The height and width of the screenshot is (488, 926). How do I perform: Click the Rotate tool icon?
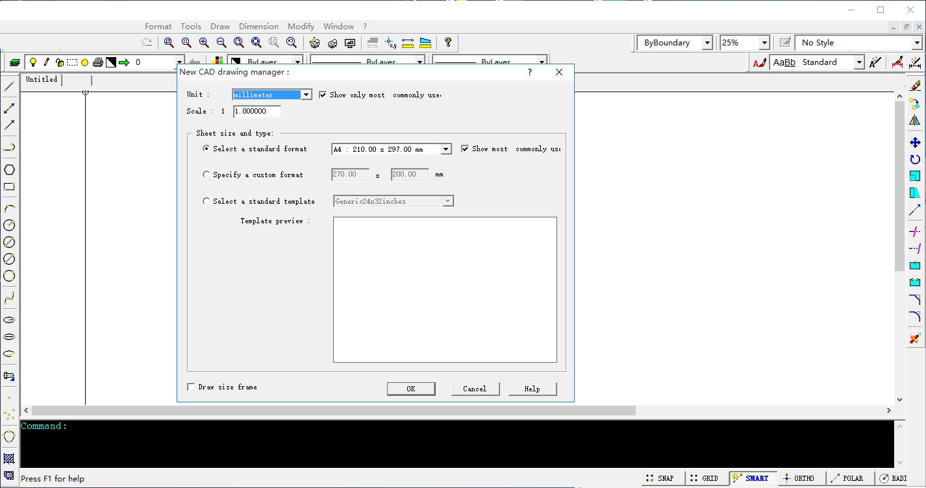(915, 160)
